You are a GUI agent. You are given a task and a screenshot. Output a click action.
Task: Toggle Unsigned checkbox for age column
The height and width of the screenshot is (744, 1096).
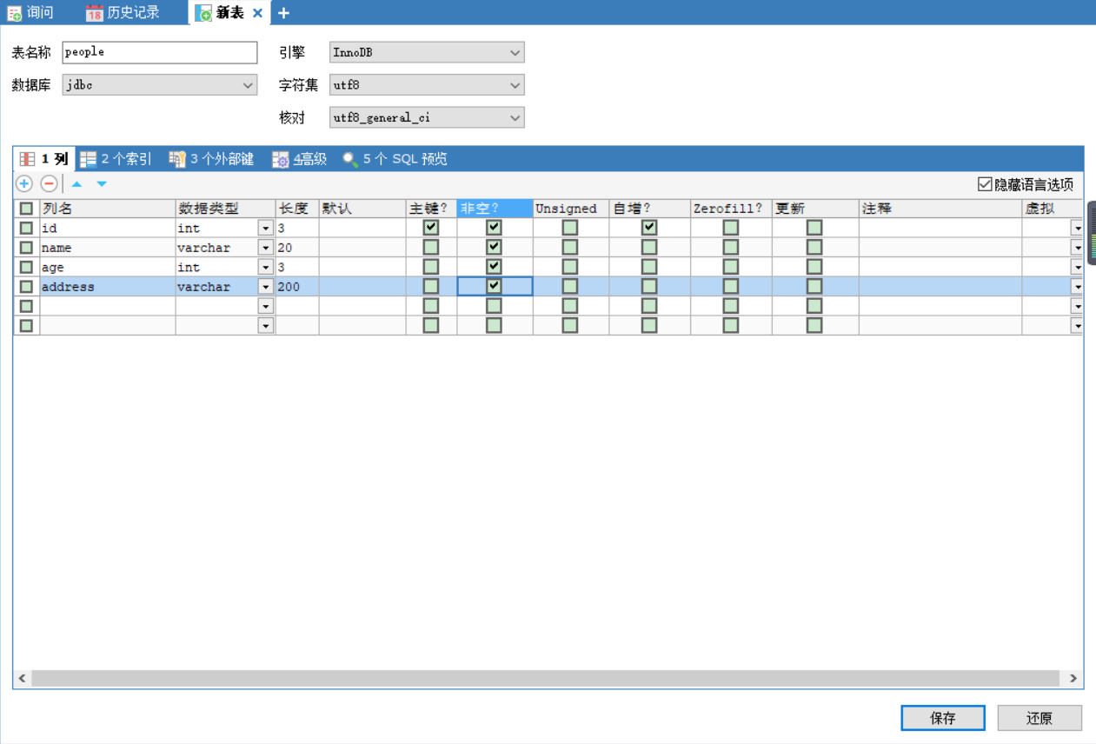click(x=569, y=267)
